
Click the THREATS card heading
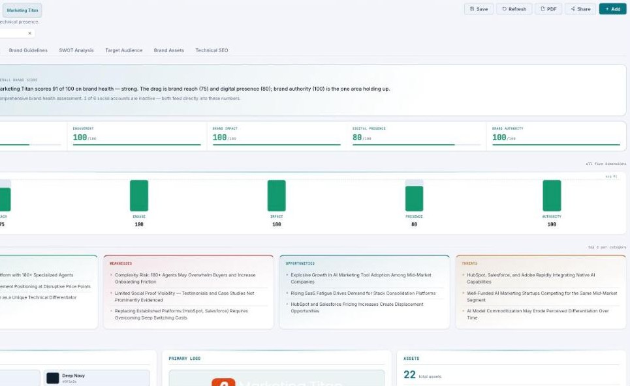[469, 263]
